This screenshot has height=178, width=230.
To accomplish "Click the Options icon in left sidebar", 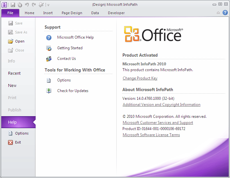I will 10,133.
